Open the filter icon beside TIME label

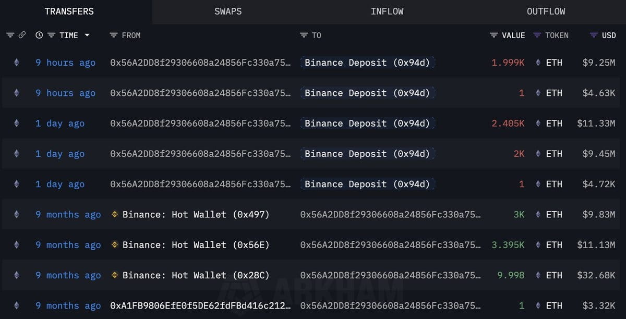(51, 35)
